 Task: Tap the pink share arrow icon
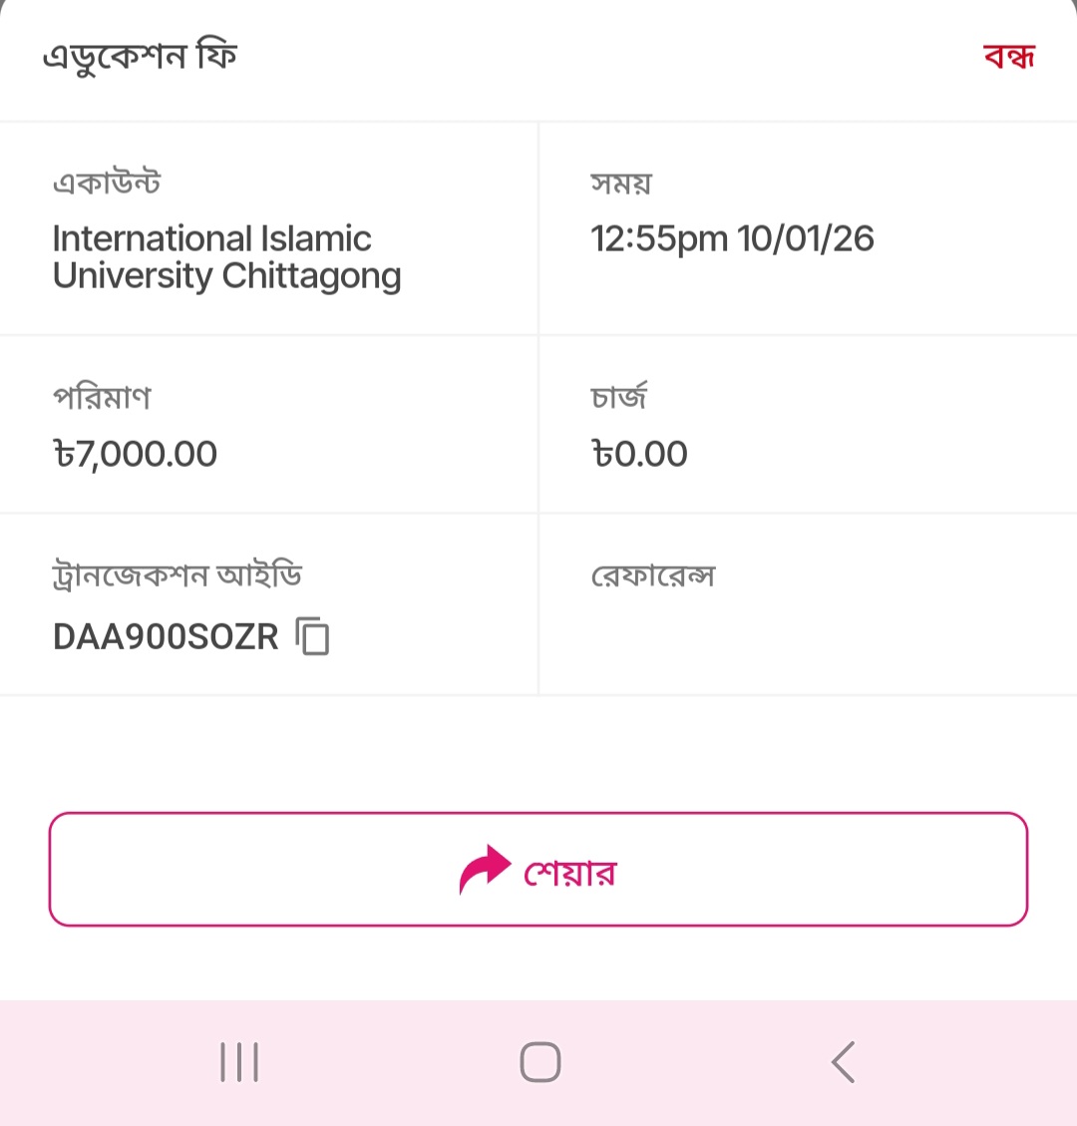pos(484,870)
